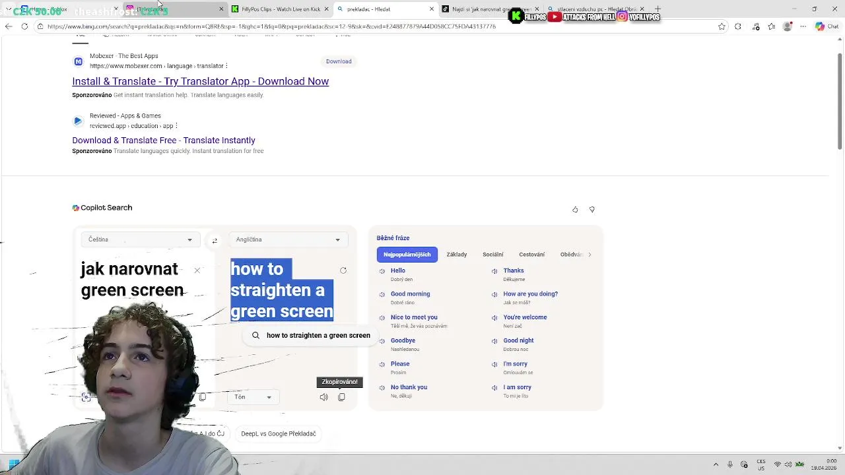Select the Sociální phrases tab
The height and width of the screenshot is (475, 845).
493,255
